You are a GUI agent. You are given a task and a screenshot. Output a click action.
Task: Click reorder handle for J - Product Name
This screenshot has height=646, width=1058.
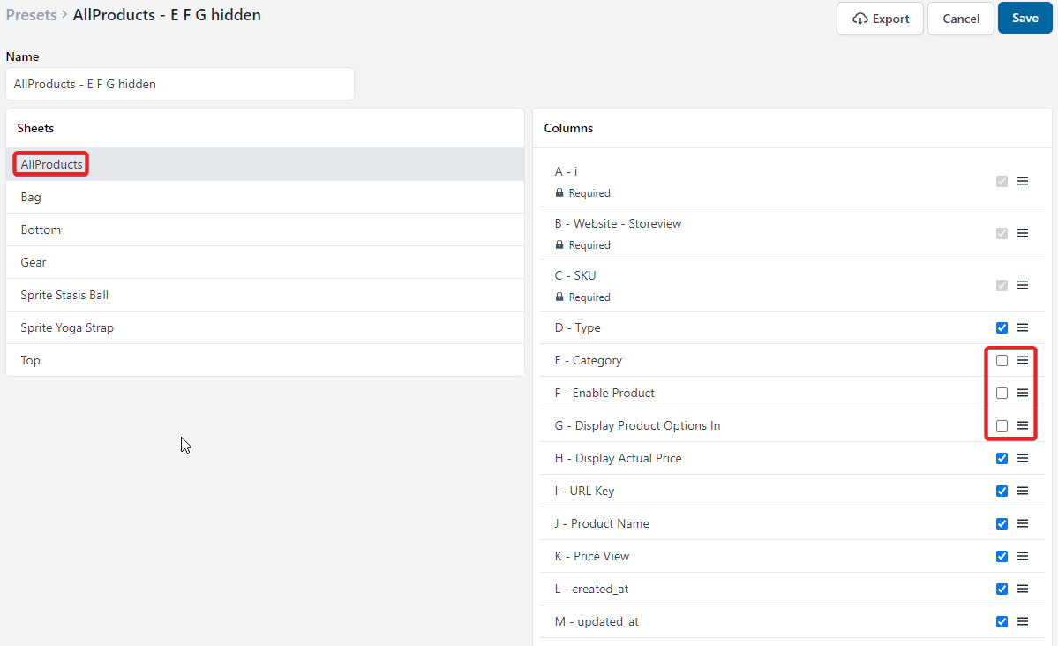[1023, 523]
